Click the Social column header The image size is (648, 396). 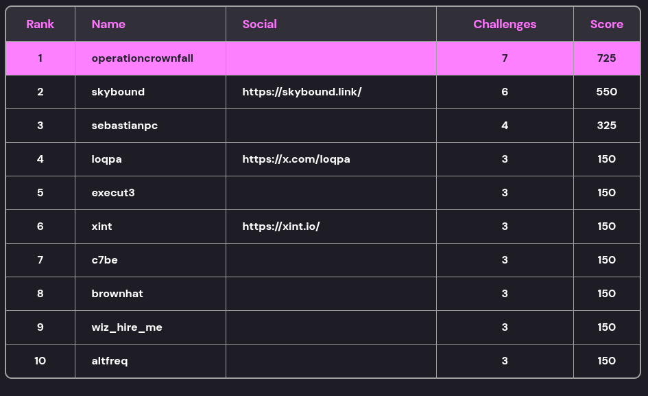click(260, 24)
